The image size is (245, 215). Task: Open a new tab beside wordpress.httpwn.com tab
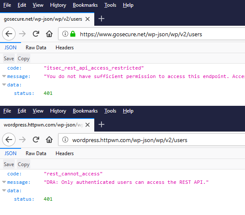pyautogui.click(x=101, y=124)
